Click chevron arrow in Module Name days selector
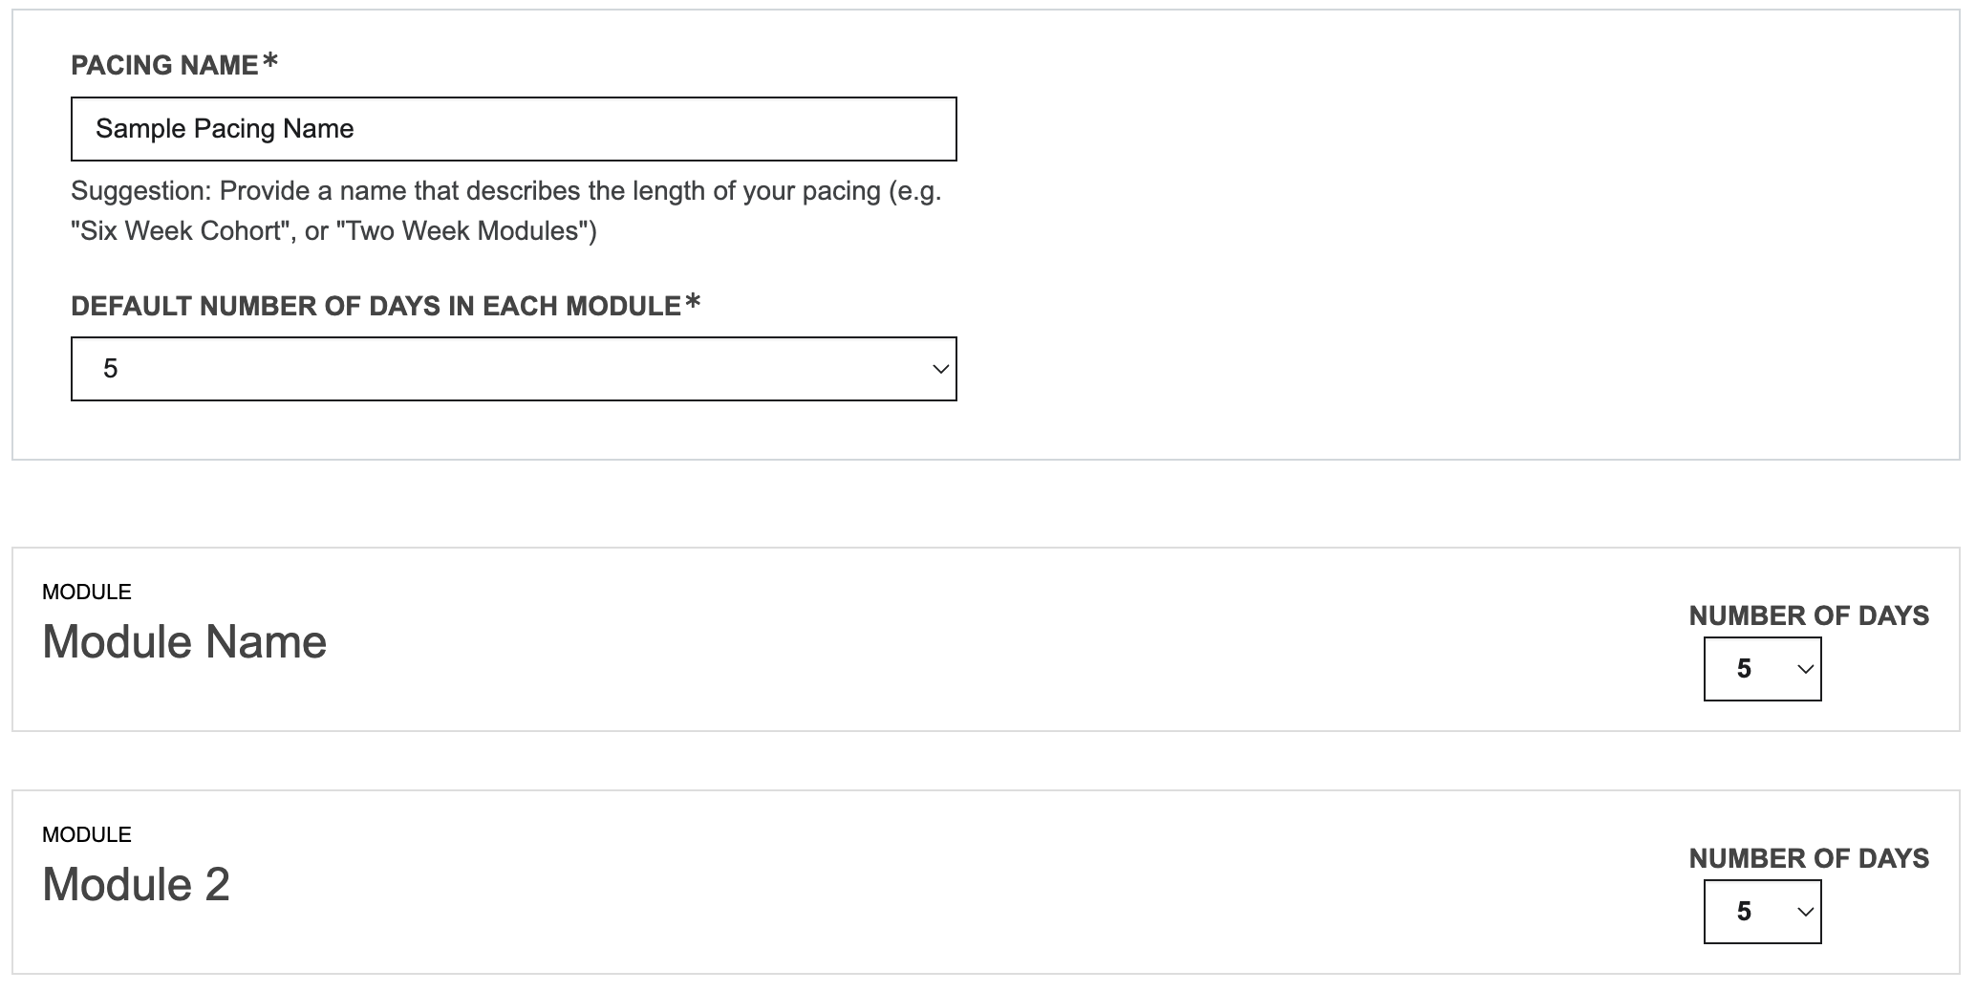The width and height of the screenshot is (1976, 992). coord(1805,669)
